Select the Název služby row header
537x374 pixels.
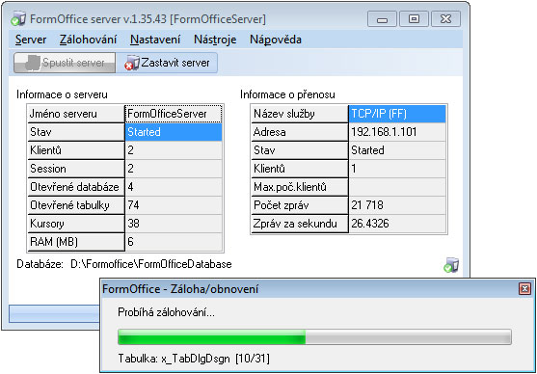point(300,114)
